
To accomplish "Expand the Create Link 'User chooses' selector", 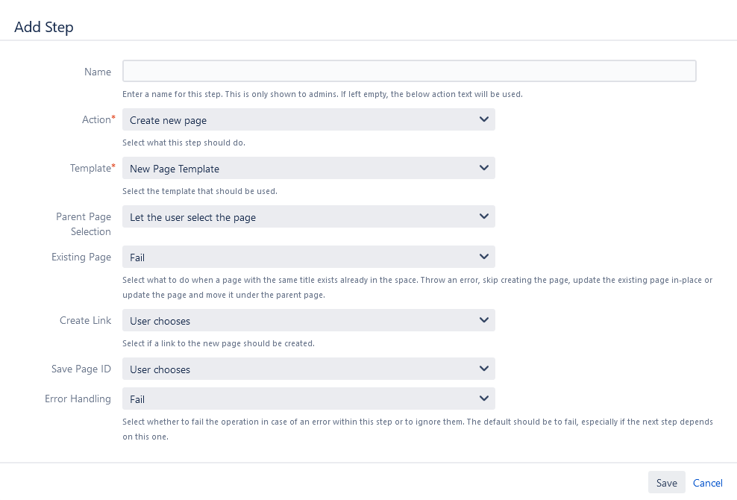I will click(x=298, y=321).
